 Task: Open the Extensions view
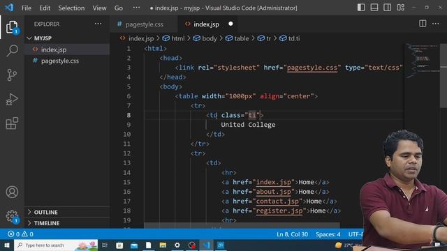pos(12,123)
